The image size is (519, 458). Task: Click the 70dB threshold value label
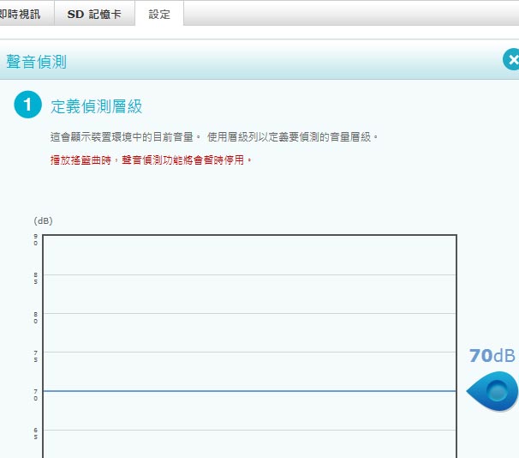(x=492, y=356)
